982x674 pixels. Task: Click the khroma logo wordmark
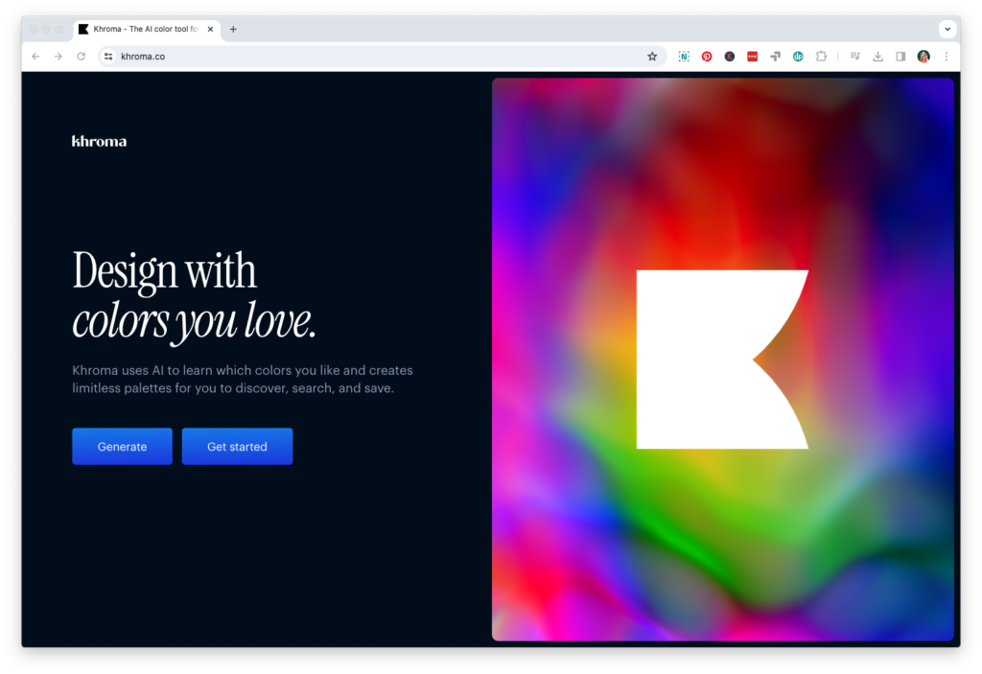[x=99, y=142]
